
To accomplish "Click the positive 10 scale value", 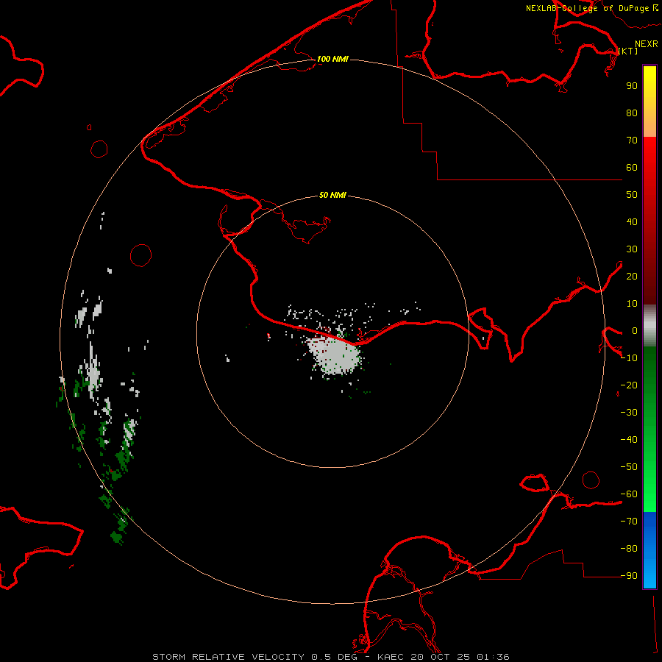I will (x=632, y=304).
